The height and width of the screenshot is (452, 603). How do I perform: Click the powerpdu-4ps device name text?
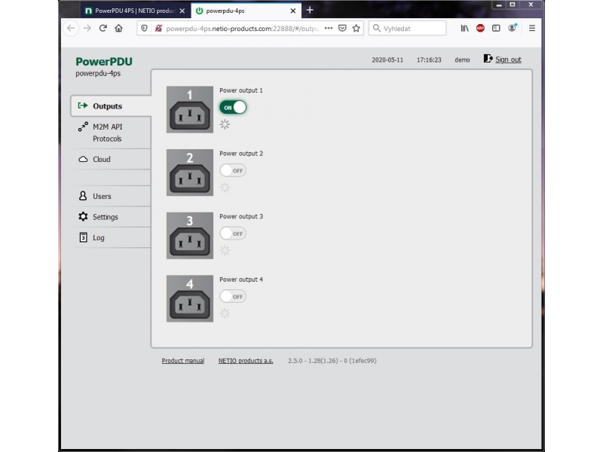(98, 73)
